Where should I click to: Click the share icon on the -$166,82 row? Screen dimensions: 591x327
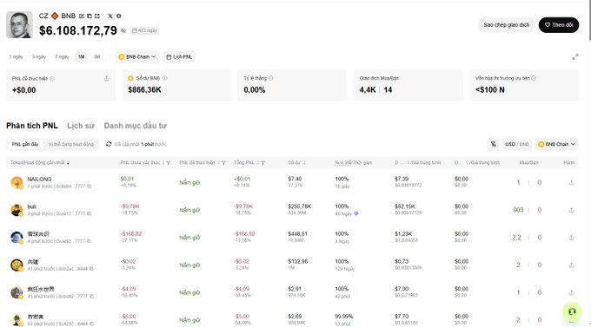(571, 238)
